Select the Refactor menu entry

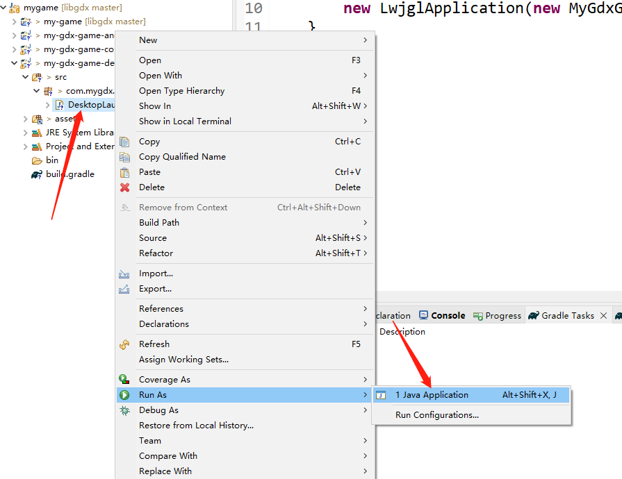(x=245, y=253)
